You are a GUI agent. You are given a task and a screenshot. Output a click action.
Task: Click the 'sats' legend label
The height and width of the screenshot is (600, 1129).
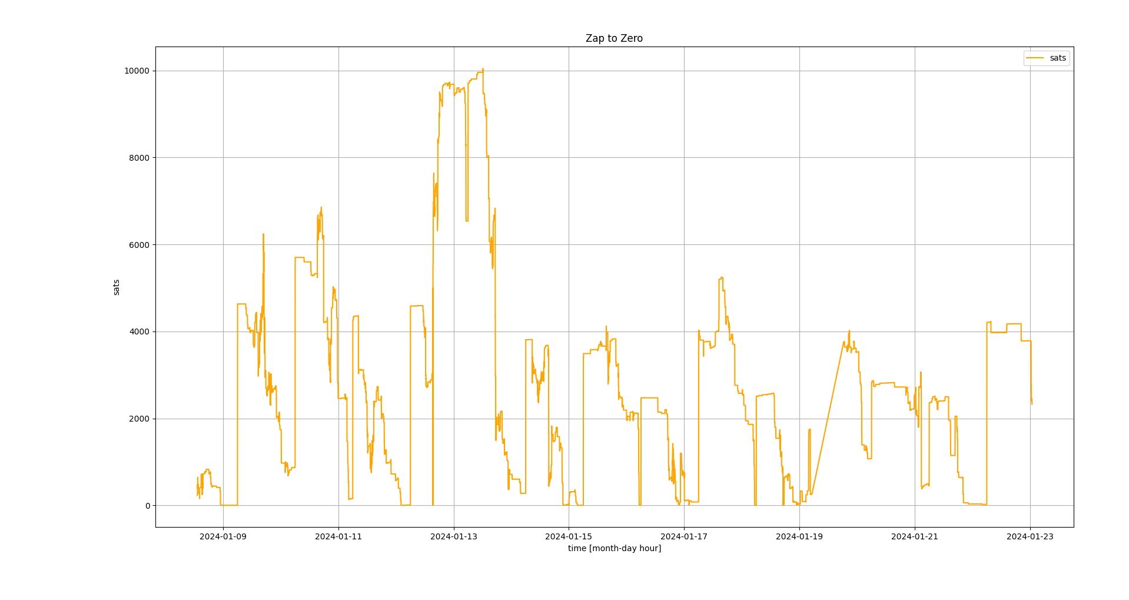point(1057,58)
